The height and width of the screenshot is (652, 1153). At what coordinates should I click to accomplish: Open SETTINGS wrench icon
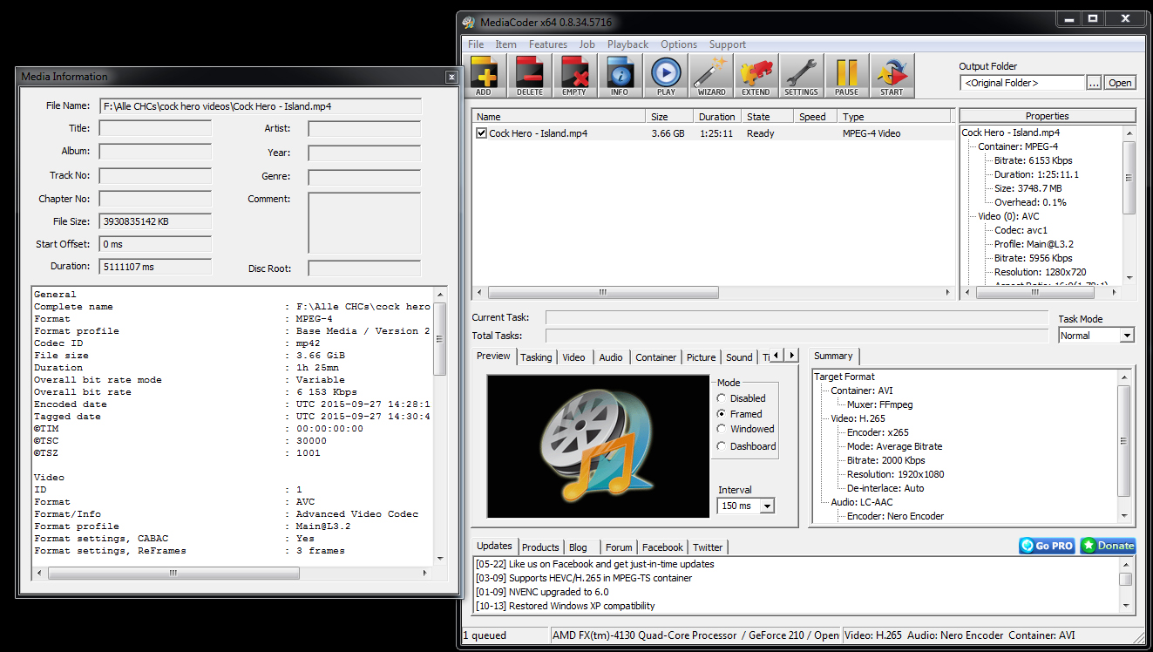click(x=801, y=76)
